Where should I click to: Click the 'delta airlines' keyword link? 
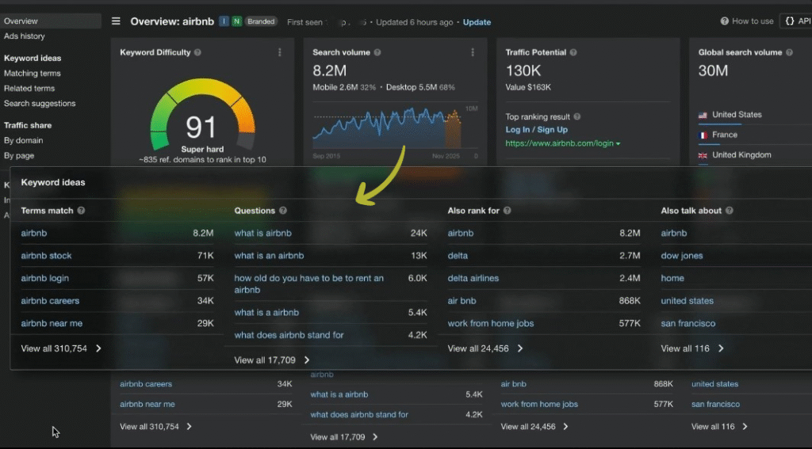473,278
